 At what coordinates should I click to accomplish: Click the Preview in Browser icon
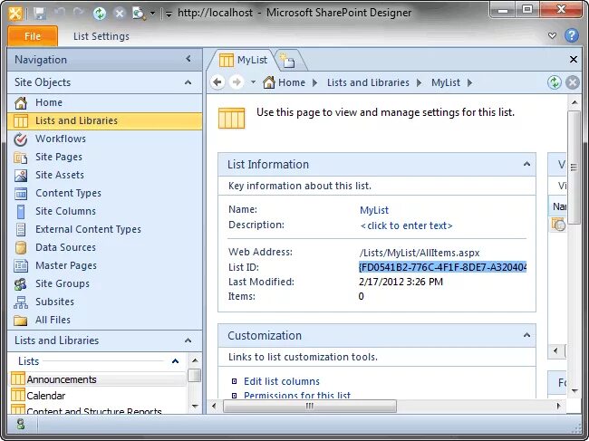[x=139, y=14]
